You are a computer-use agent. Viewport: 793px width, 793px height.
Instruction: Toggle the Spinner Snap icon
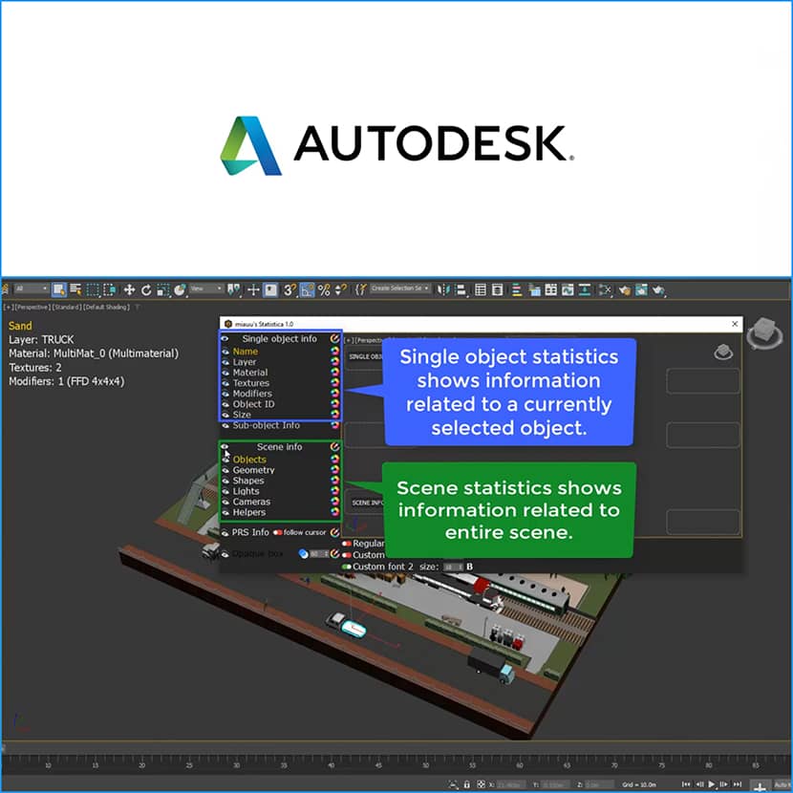[340, 289]
